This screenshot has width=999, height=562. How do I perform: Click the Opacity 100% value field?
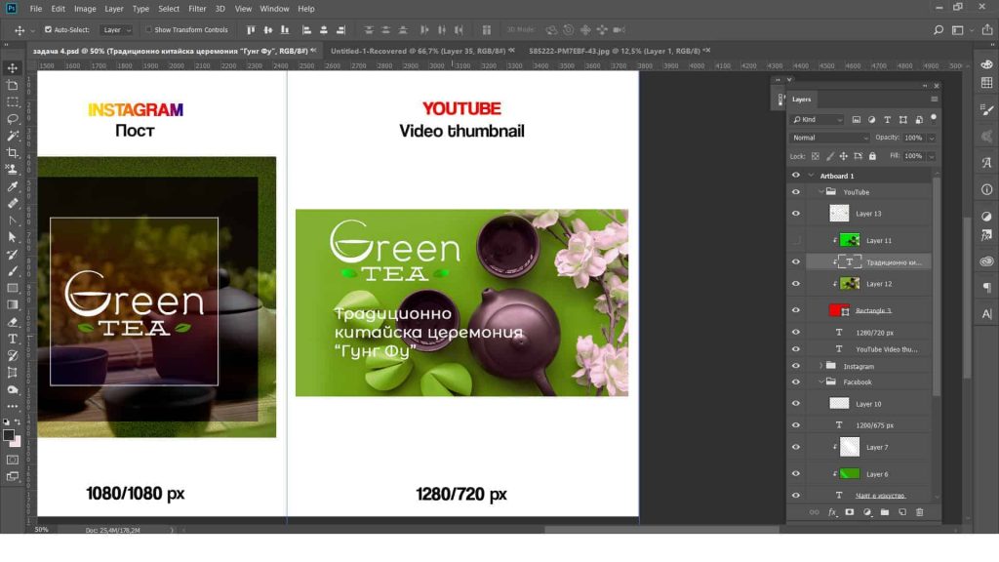click(913, 138)
